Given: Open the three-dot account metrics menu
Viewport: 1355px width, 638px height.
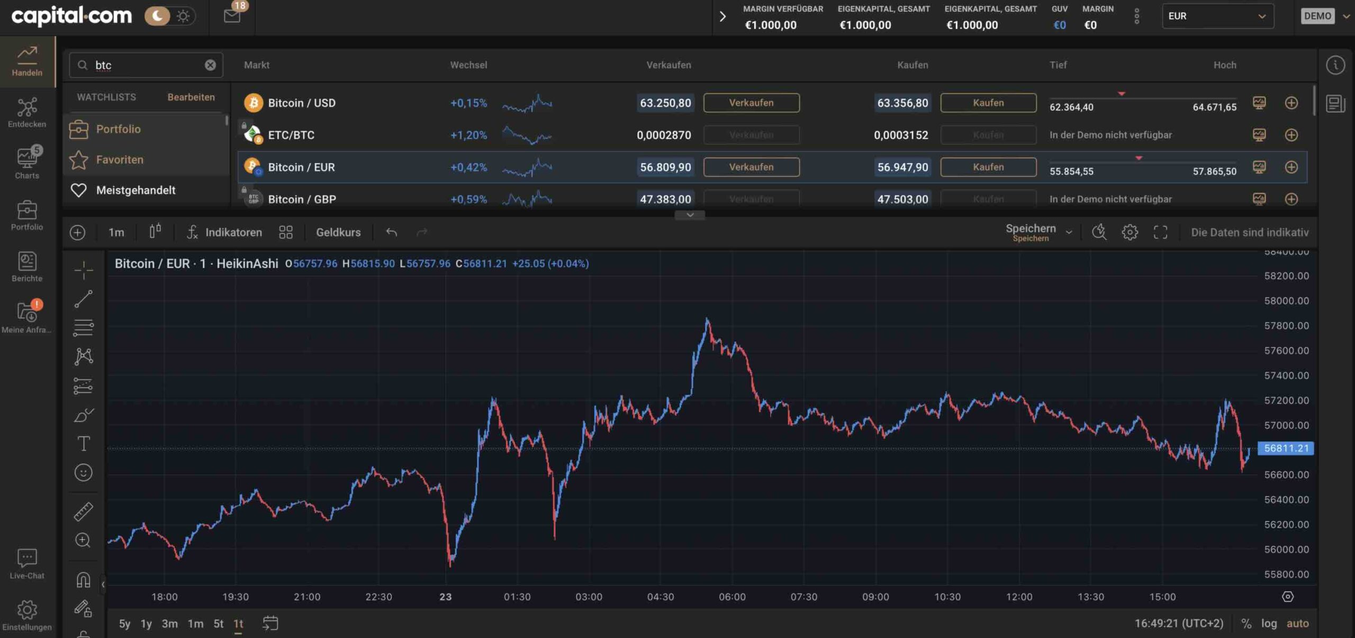Looking at the screenshot, I should 1136,16.
